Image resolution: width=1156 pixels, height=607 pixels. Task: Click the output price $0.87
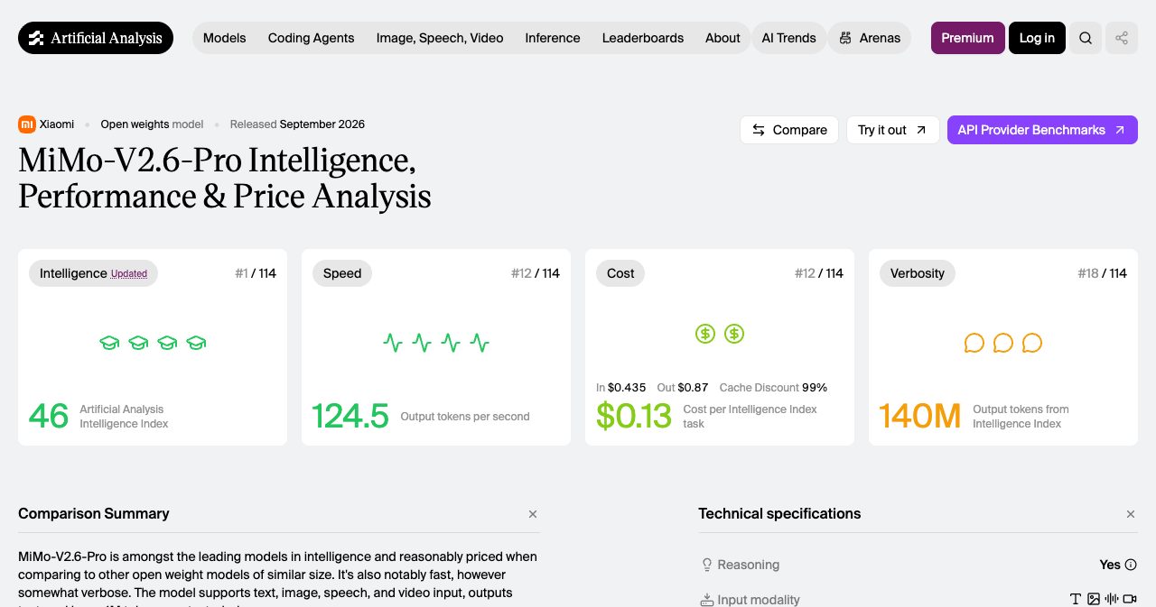693,387
